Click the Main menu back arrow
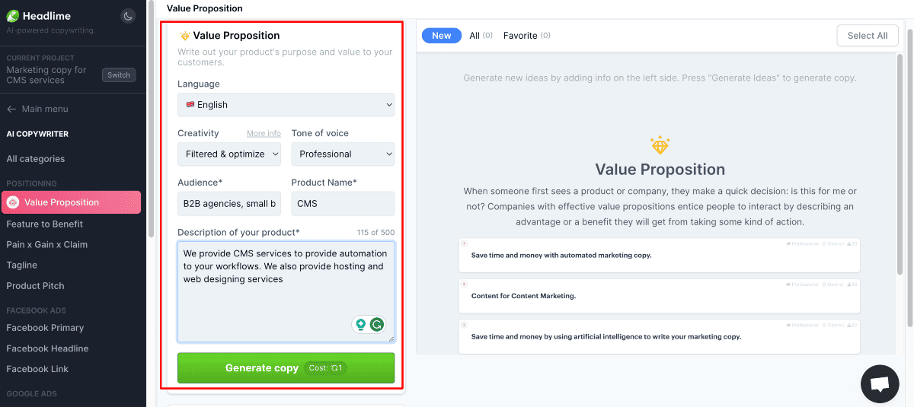 point(11,109)
